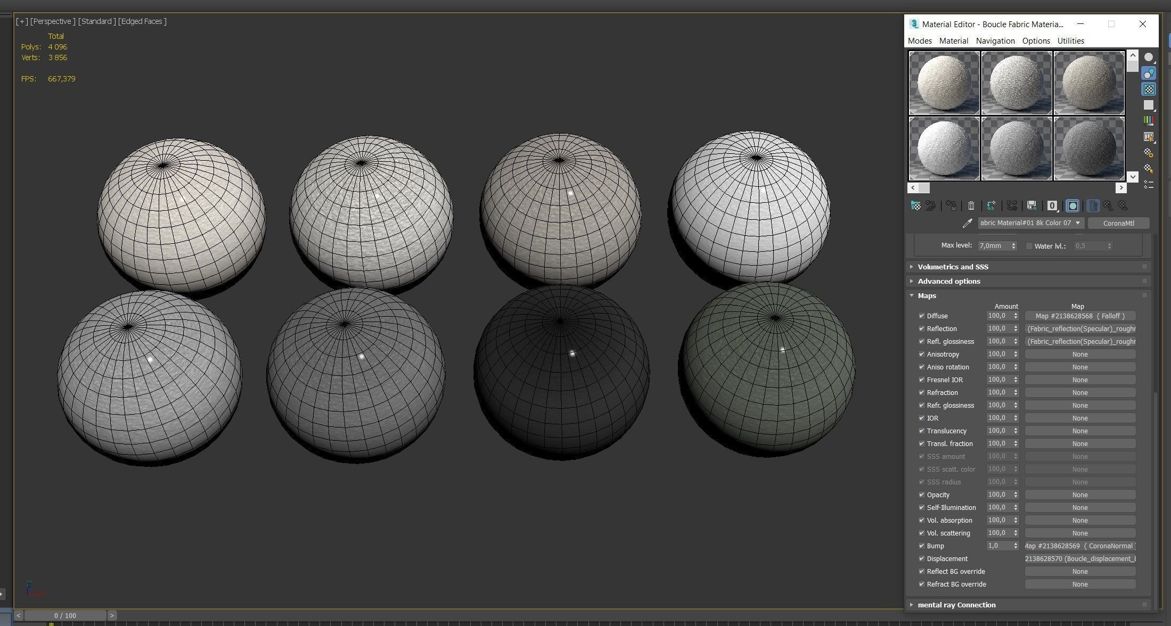Enable the Water lvl. checkbox
Viewport: 1171px width, 626px height.
pyautogui.click(x=1029, y=246)
